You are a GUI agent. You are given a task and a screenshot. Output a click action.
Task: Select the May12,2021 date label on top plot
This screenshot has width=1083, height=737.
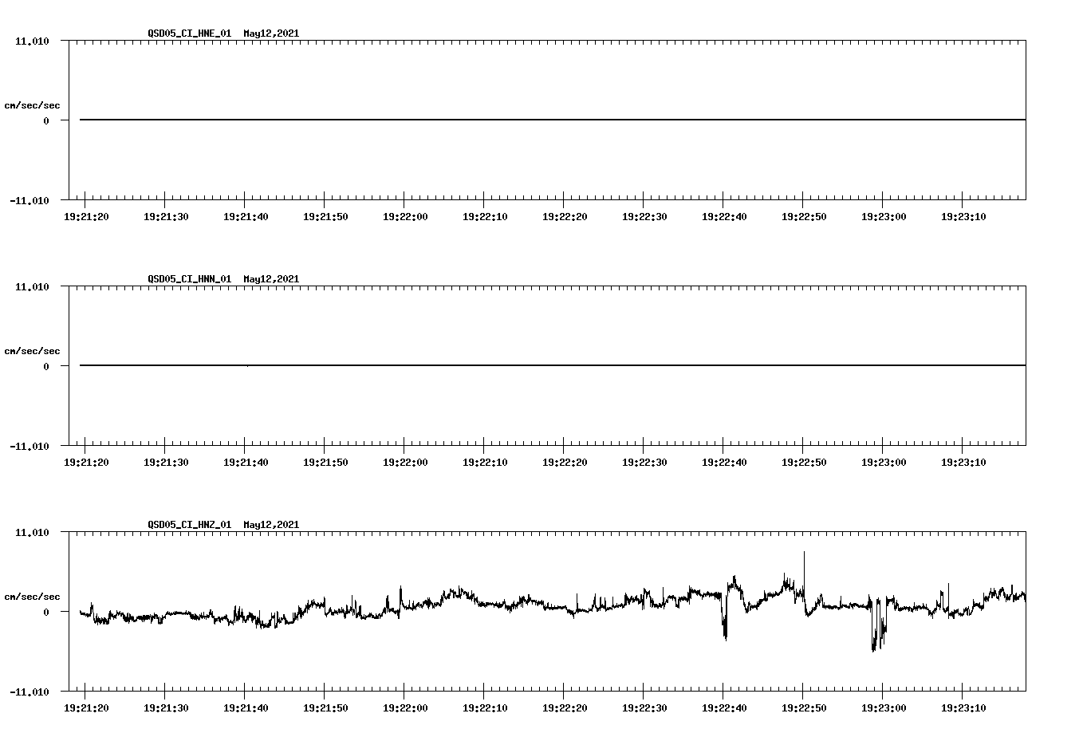pos(271,33)
